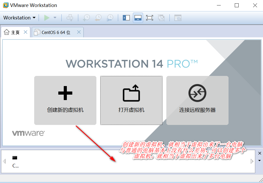Expand the power options arrow next to play
The height and width of the screenshot is (183, 263).
55,18
